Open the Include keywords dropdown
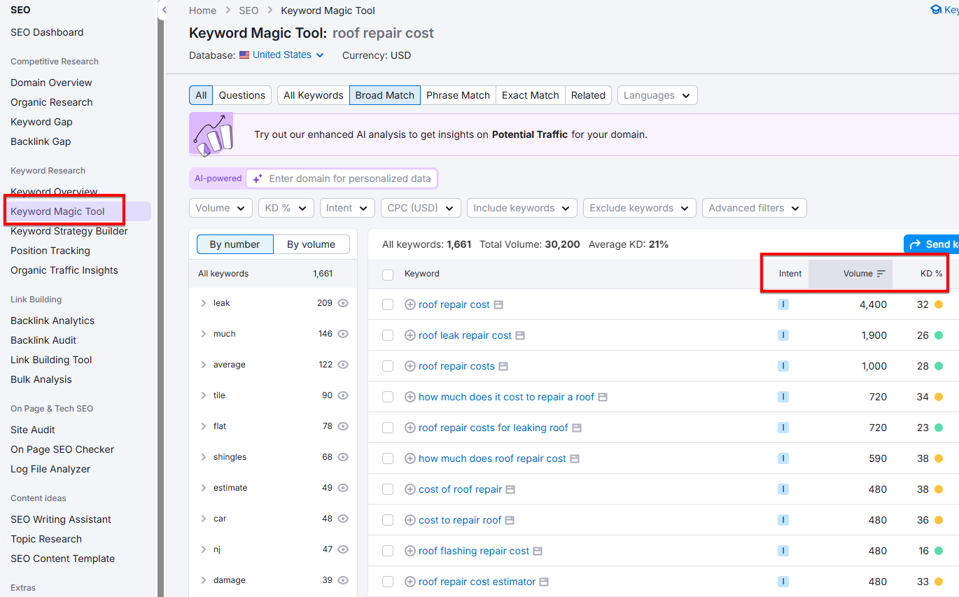The height and width of the screenshot is (597, 959). click(522, 208)
